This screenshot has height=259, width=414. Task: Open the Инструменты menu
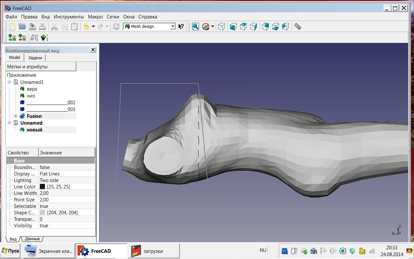click(x=69, y=17)
